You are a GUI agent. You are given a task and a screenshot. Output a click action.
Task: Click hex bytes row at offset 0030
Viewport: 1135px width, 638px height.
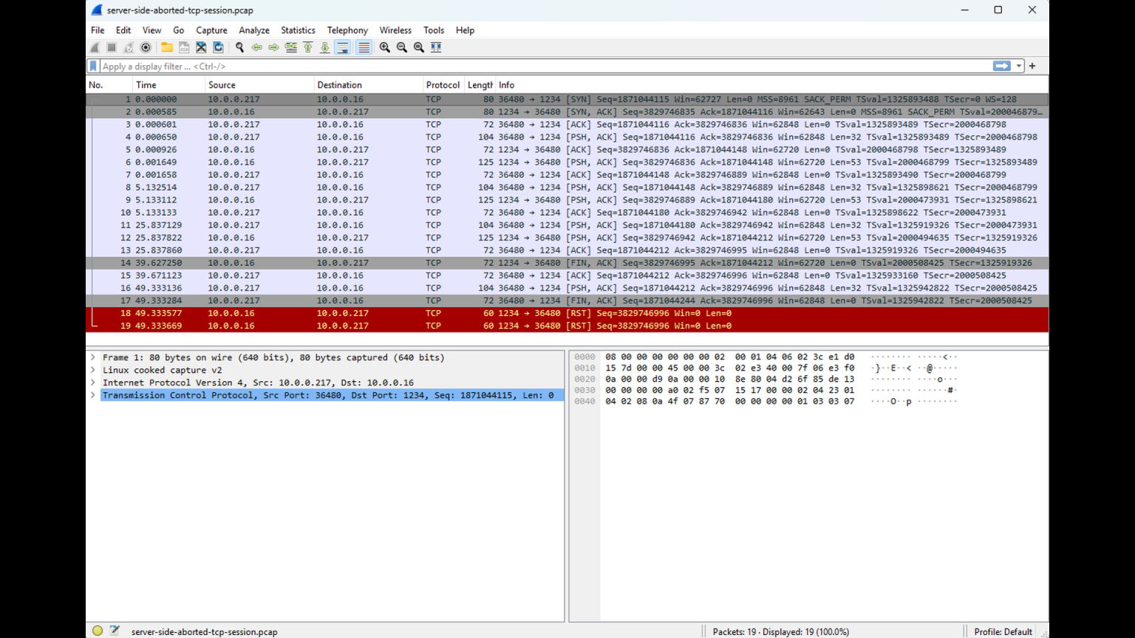coord(729,390)
